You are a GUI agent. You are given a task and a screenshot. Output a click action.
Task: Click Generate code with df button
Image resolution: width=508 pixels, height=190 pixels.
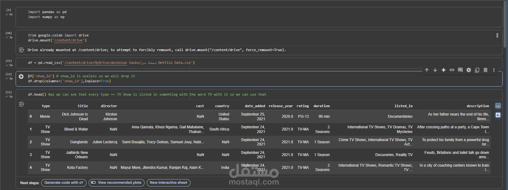tap(64, 183)
